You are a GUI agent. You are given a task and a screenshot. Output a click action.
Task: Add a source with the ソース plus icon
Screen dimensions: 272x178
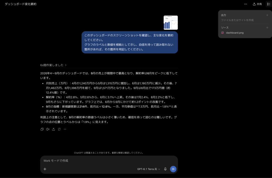(267, 28)
